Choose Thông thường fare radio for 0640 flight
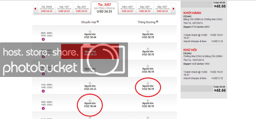The height and width of the screenshot is (119, 256). coord(148,32)
